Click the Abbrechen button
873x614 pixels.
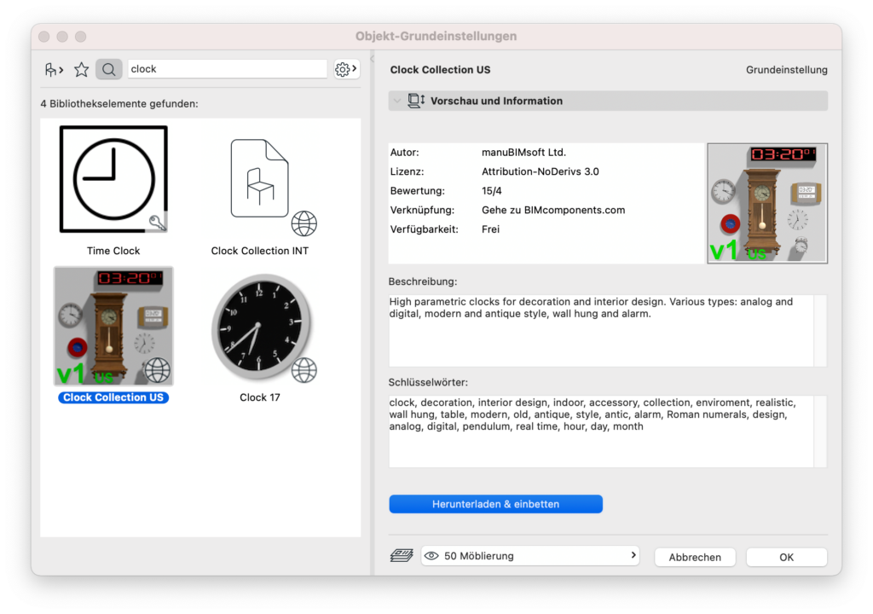pyautogui.click(x=695, y=557)
